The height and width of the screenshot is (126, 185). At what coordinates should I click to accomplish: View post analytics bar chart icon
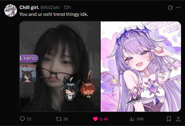point(132,119)
